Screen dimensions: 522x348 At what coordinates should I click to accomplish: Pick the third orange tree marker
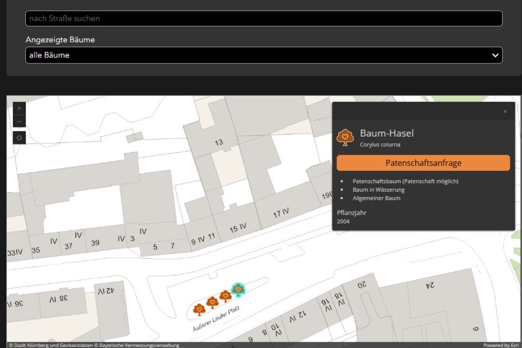tap(226, 296)
